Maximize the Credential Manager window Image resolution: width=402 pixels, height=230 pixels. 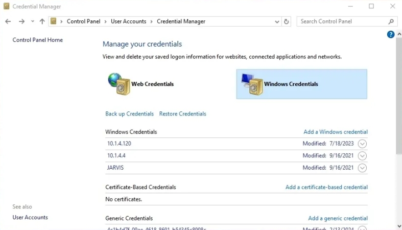tap(371, 6)
